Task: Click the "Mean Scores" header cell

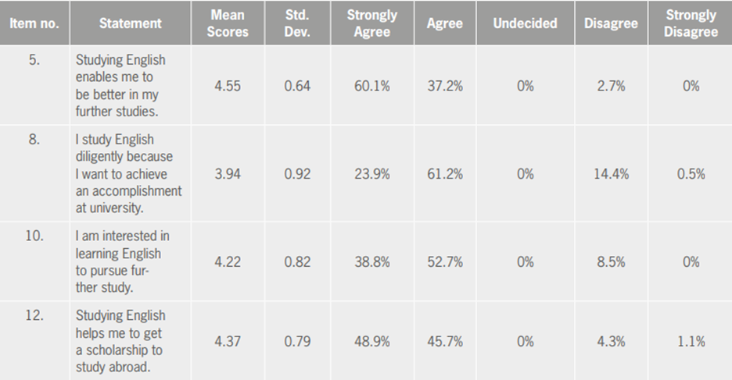Action: click(229, 23)
